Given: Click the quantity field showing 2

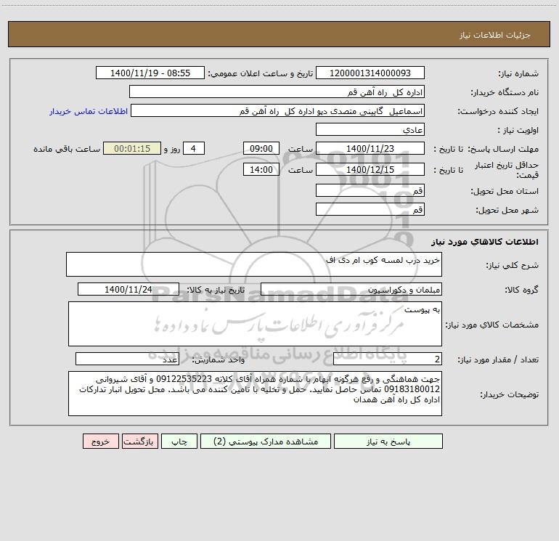Looking at the screenshot, I should [388, 359].
